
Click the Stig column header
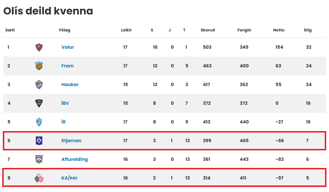point(308,30)
